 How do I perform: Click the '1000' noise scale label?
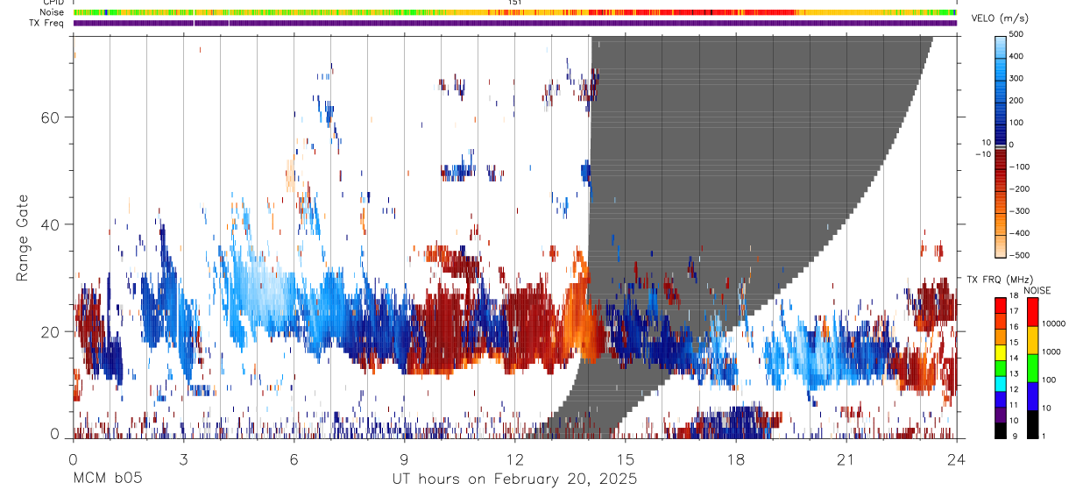[1051, 352]
